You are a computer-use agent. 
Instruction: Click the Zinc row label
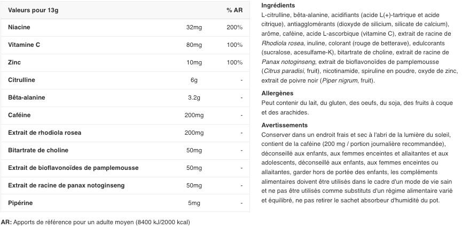(14, 62)
